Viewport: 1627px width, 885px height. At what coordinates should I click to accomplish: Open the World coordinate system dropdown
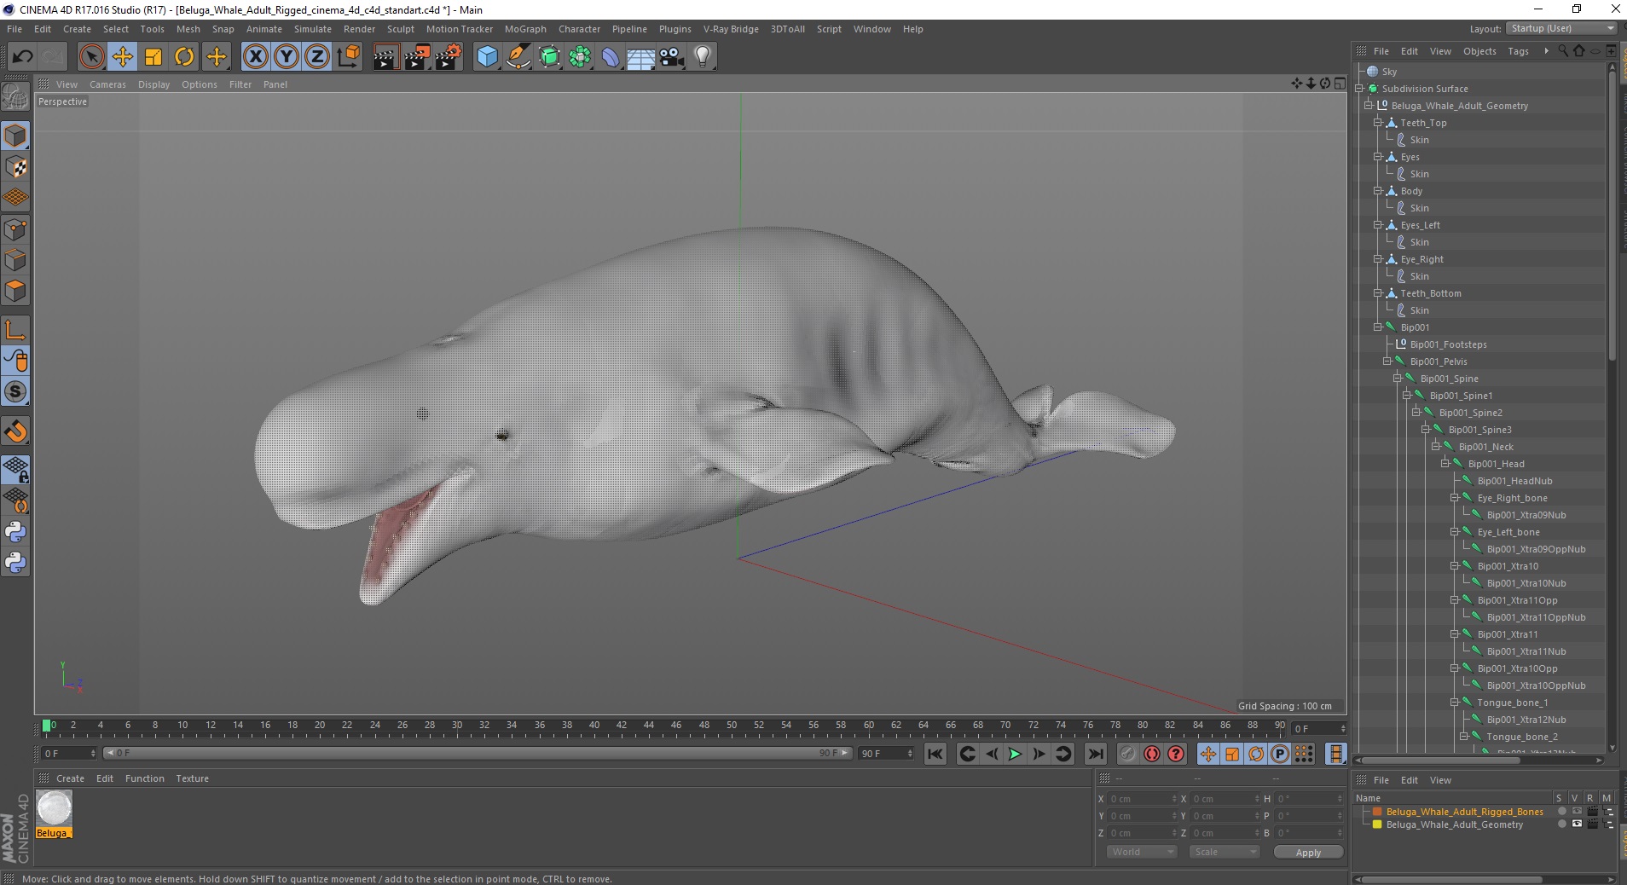(x=1142, y=852)
